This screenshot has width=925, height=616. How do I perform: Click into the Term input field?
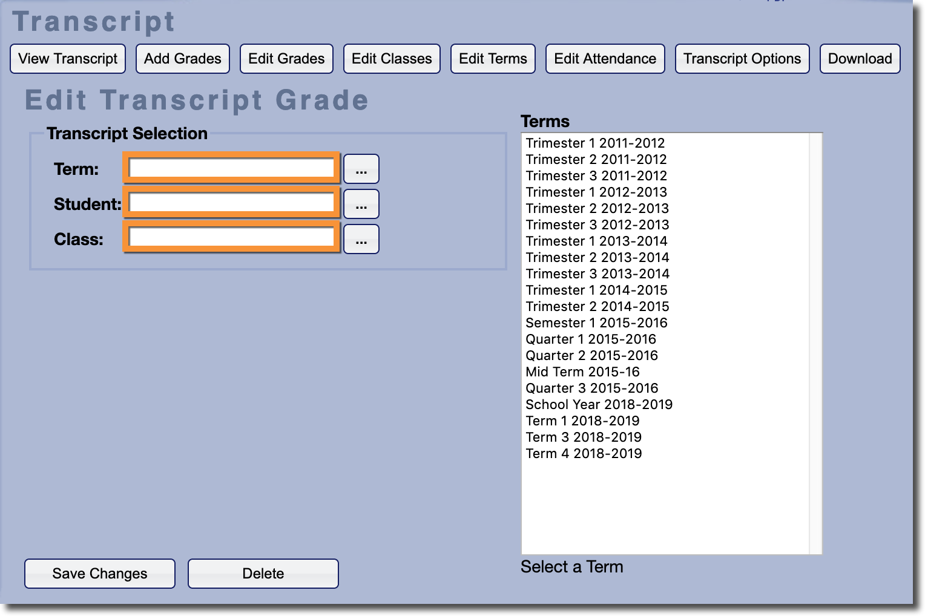pyautogui.click(x=231, y=168)
